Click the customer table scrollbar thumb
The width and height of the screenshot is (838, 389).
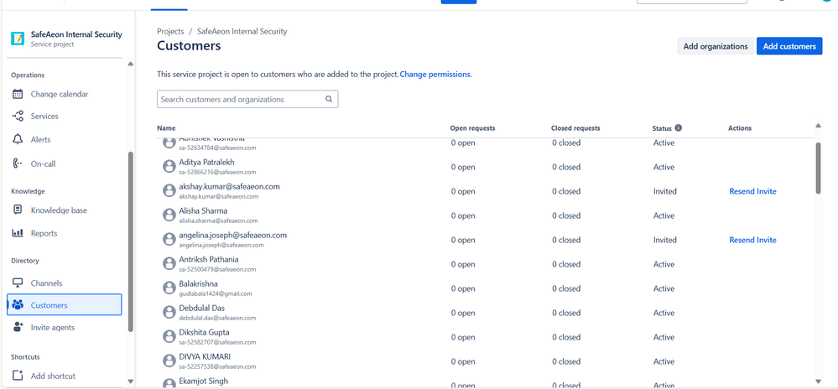click(x=818, y=169)
